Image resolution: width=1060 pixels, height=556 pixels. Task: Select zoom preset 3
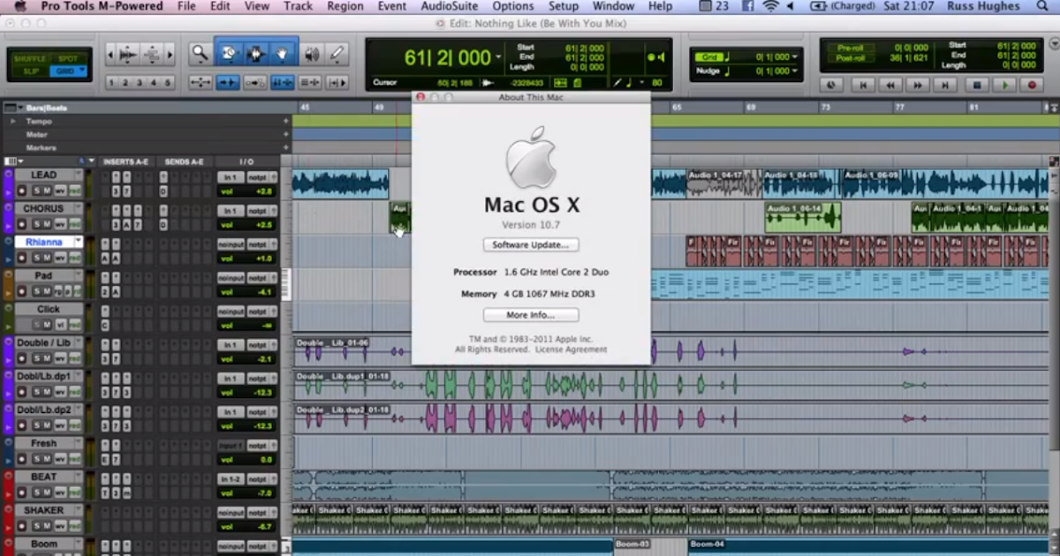click(140, 83)
